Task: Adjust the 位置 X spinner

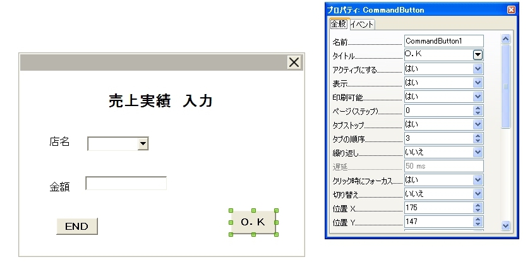Action: [x=478, y=208]
